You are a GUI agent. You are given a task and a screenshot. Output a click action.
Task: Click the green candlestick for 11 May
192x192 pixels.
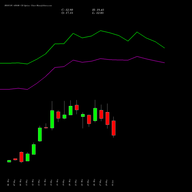click(28, 157)
